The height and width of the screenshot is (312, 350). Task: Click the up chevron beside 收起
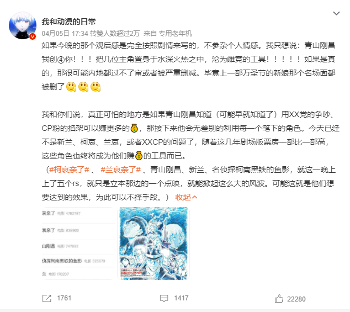click(195, 197)
